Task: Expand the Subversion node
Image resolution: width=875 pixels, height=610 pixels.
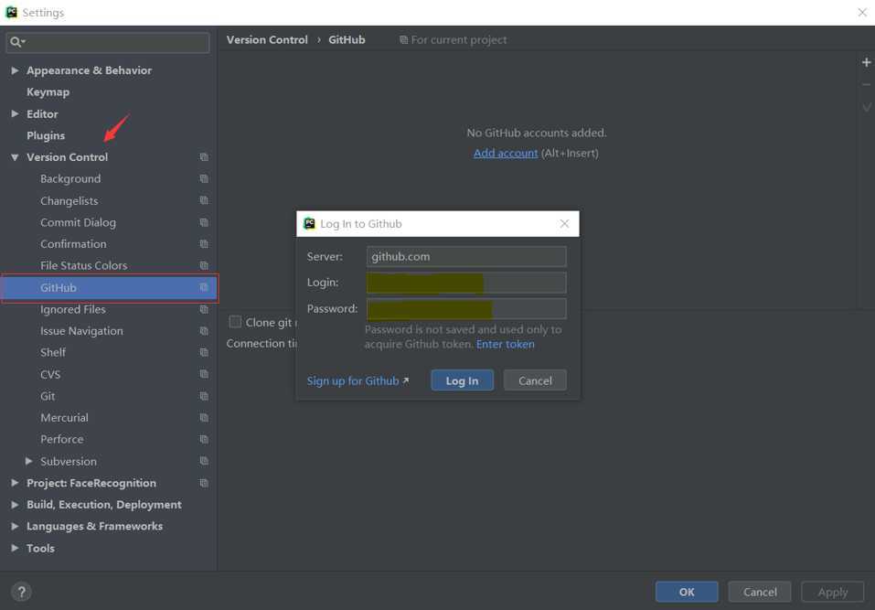Action: point(28,462)
